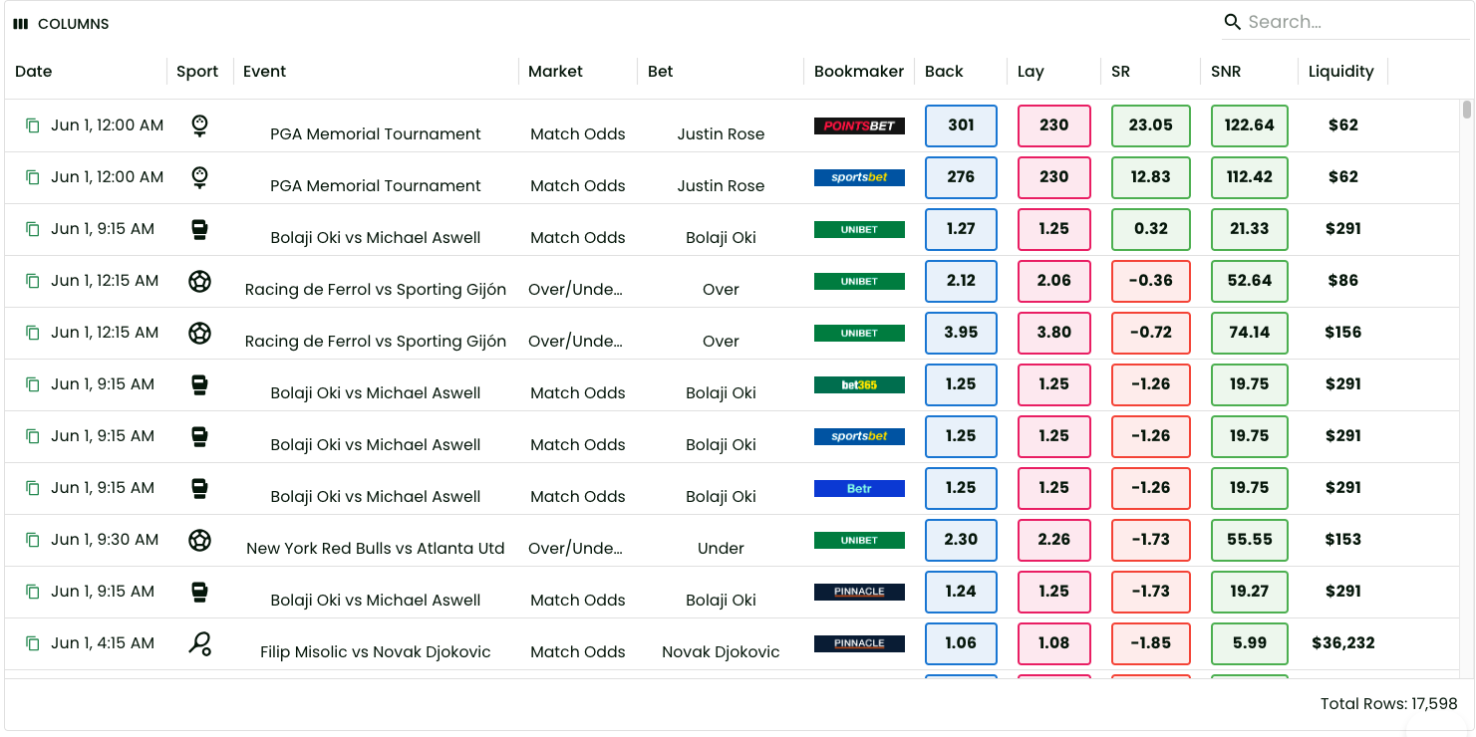Screen dimensions: 1476x737
Task: Click the search magnifier icon
Action: pyautogui.click(x=1233, y=22)
